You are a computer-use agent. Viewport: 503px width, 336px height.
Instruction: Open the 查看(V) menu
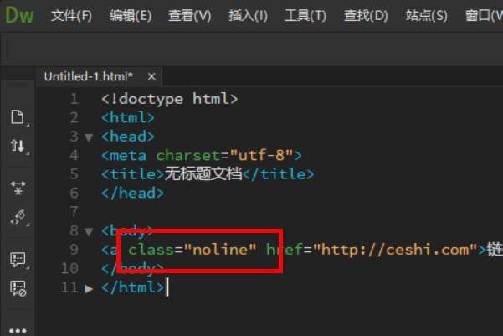point(190,15)
